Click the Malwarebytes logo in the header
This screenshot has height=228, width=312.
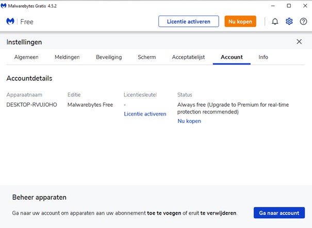coord(10,22)
